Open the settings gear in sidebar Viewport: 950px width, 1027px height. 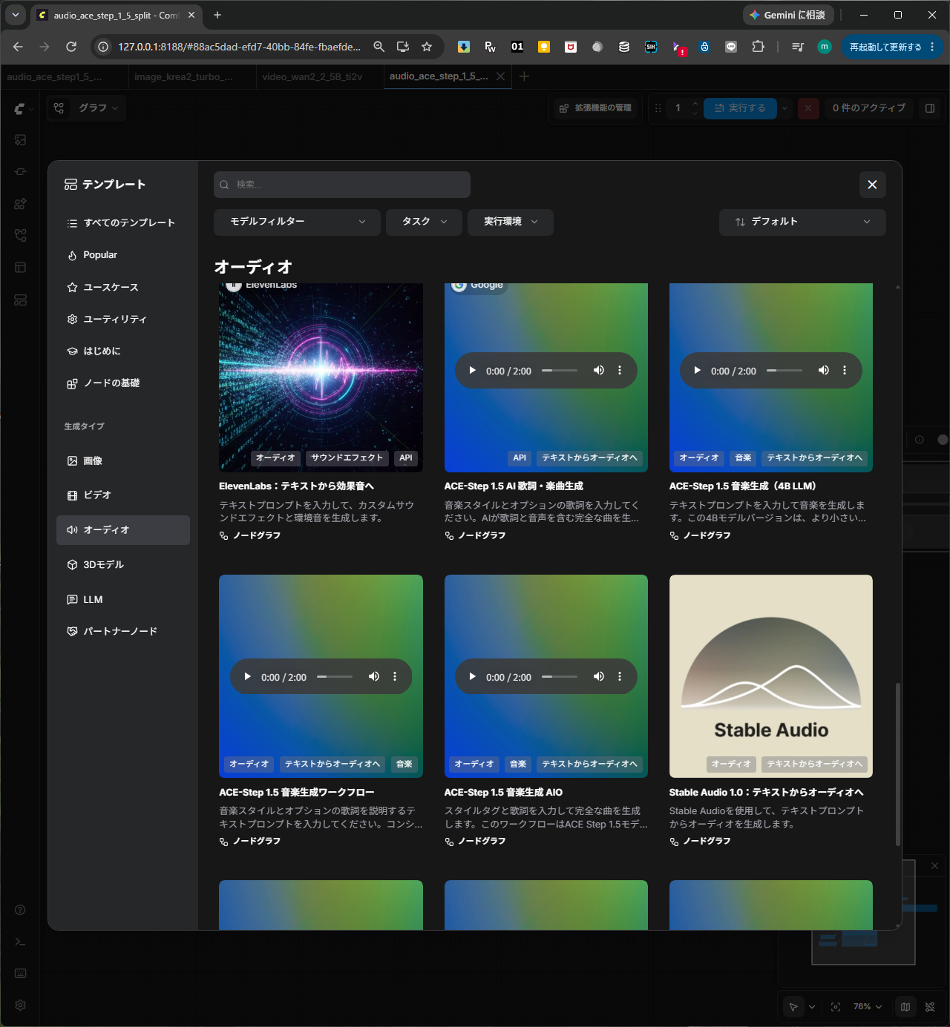pos(21,1005)
